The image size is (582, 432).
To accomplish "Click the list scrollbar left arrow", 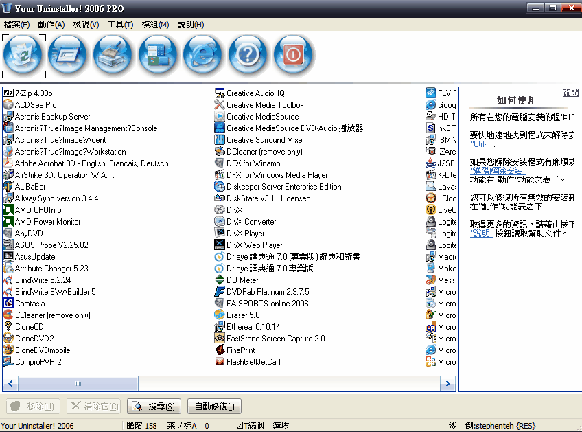I will 11,384.
